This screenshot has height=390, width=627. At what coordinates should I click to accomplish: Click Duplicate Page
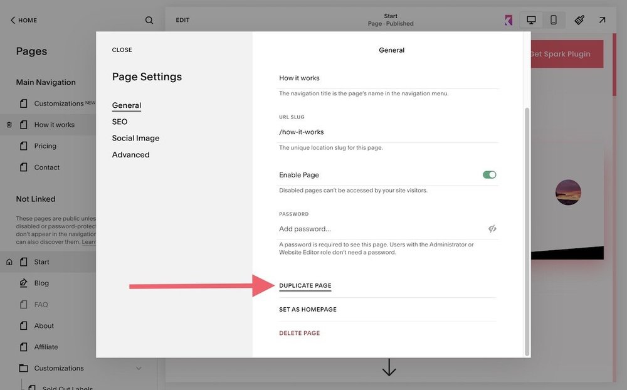coord(305,285)
